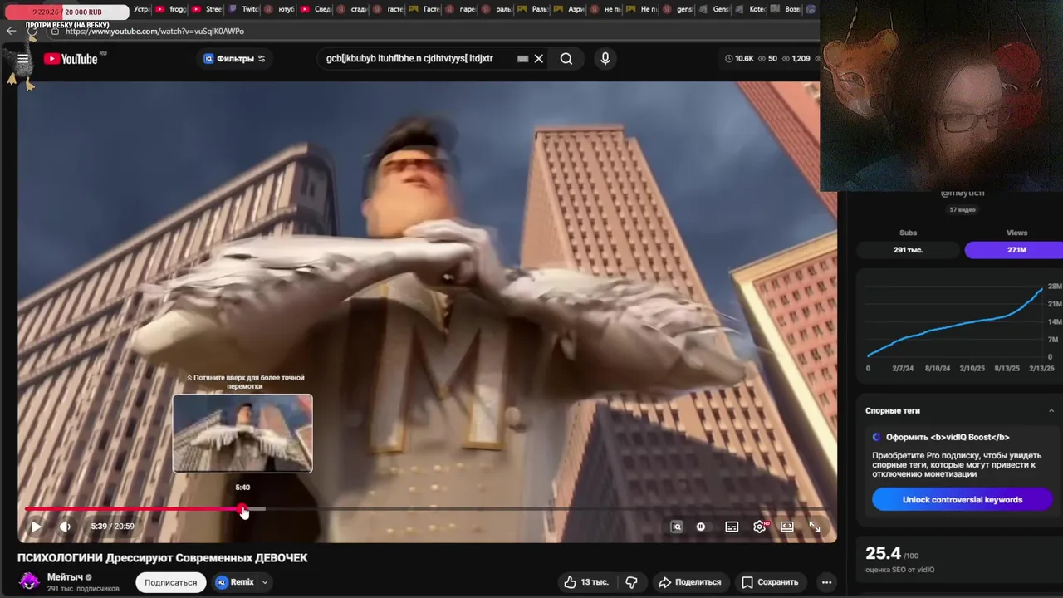Toggle subtitles button in player
This screenshot has width=1063, height=598.
click(x=732, y=527)
